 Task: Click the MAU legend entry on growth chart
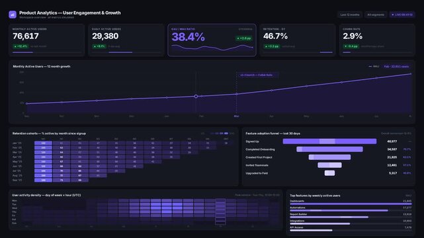coord(374,67)
